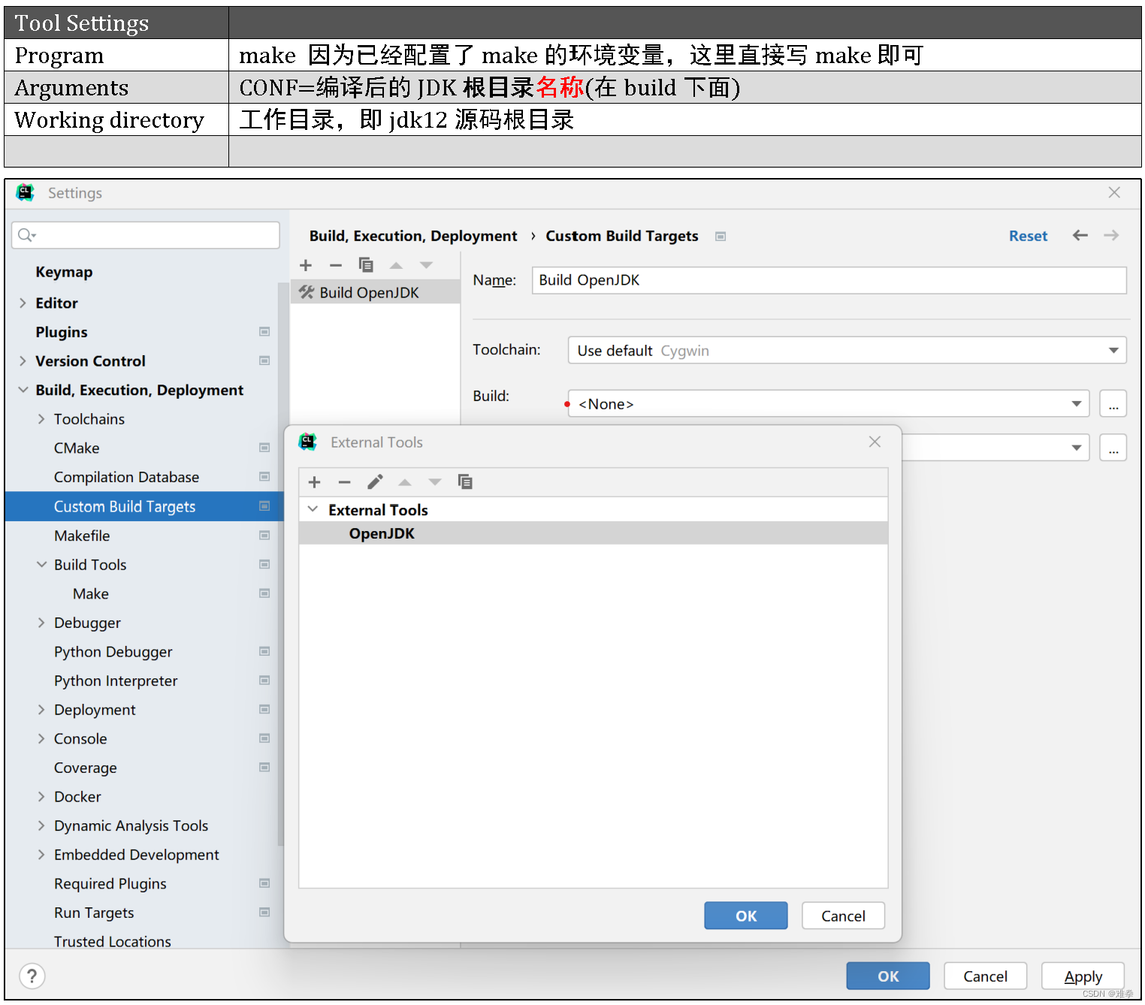Collapse External Tools group in dialog
1145x1005 pixels.
tap(313, 509)
